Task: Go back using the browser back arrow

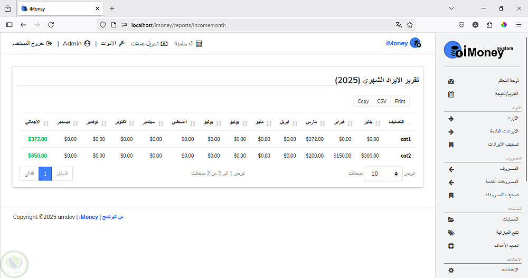Action: [x=23, y=25]
